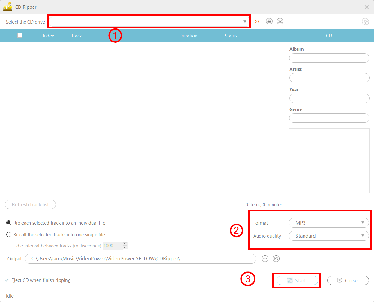
Task: Click the eject CD tray icon
Action: coord(269,21)
